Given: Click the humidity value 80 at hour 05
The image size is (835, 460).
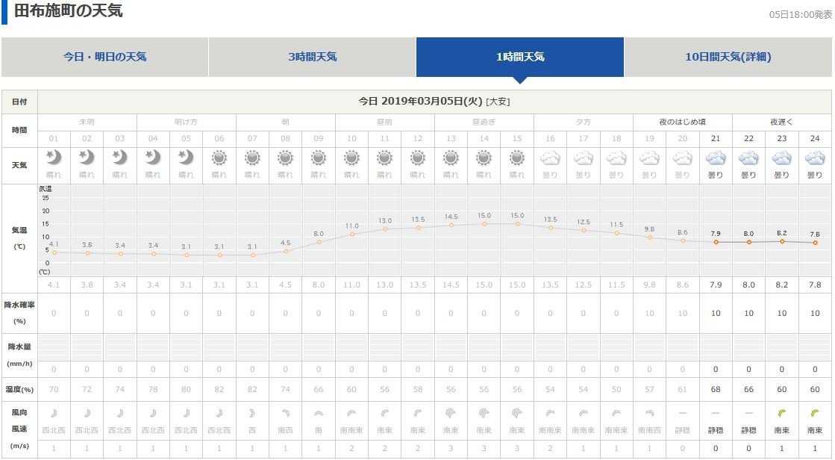Looking at the screenshot, I should coord(186,390).
